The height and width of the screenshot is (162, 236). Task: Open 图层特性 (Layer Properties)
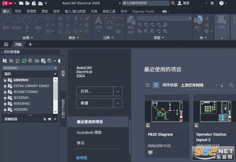(x=131, y=25)
